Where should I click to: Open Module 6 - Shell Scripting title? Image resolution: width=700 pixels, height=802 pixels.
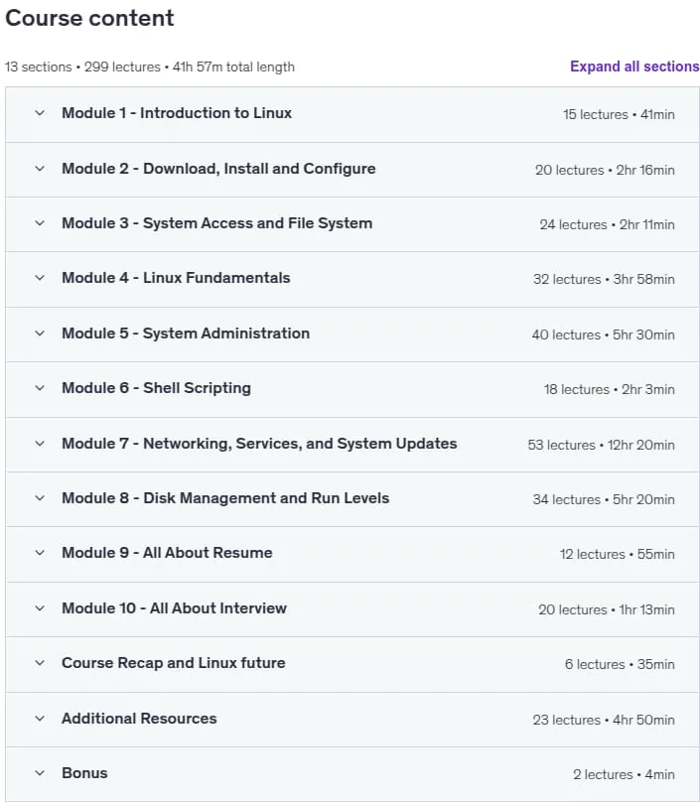(x=156, y=388)
